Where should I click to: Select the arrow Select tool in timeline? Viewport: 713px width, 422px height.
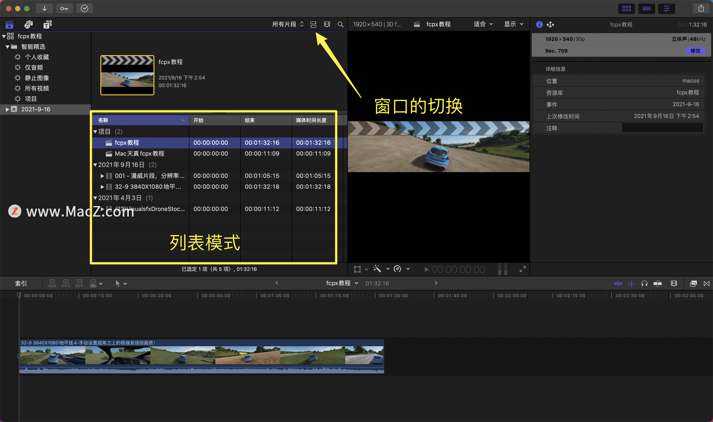point(117,284)
